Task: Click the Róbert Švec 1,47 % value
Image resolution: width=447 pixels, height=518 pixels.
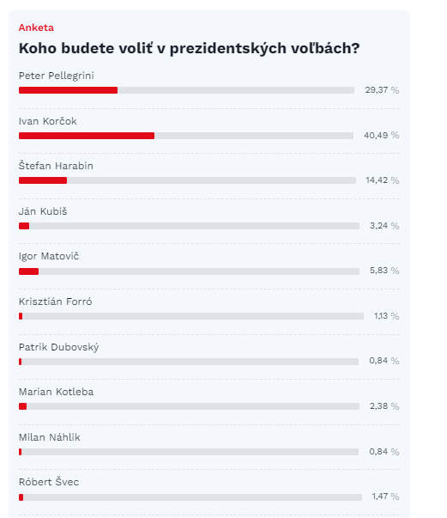Action: 385,497
